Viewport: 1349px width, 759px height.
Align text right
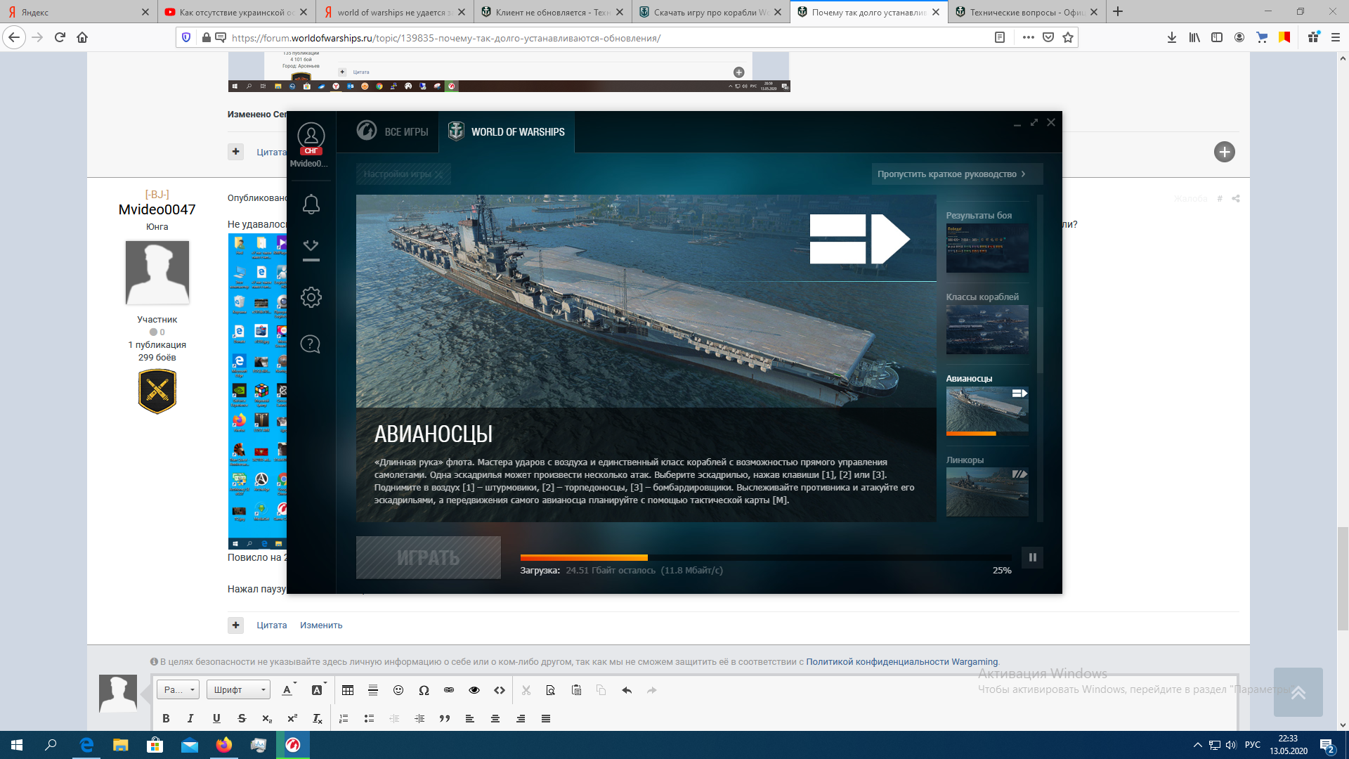[x=521, y=718]
